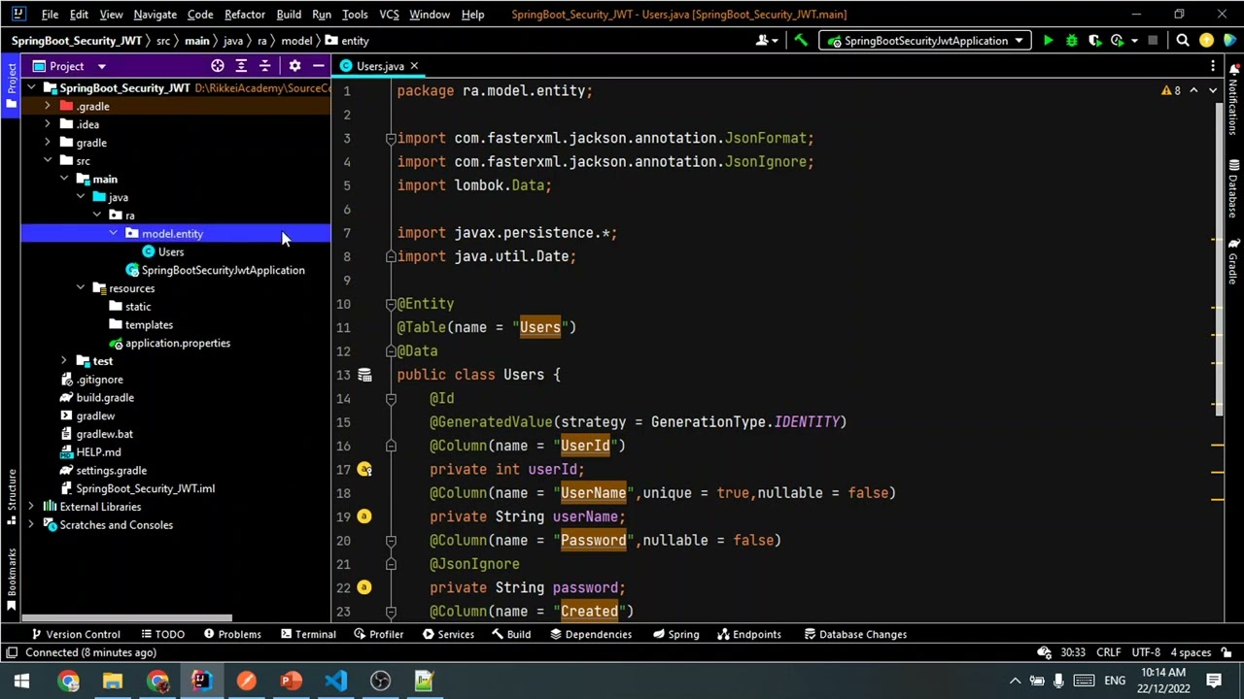The height and width of the screenshot is (699, 1244).
Task: Hide the Project tool window
Action: [318, 66]
